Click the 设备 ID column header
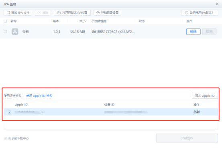222x148 pixels. (109, 105)
